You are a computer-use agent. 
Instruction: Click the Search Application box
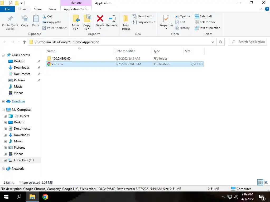coord(247,42)
